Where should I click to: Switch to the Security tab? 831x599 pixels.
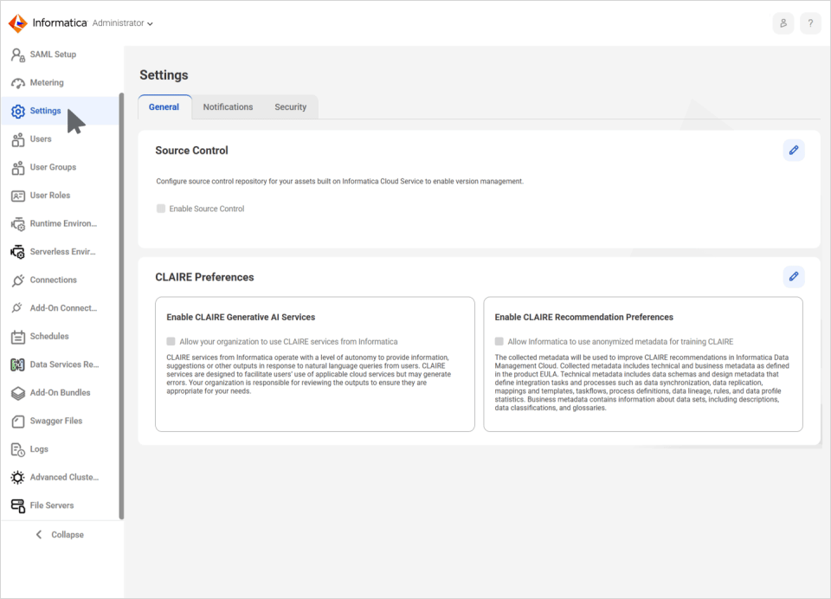click(291, 107)
